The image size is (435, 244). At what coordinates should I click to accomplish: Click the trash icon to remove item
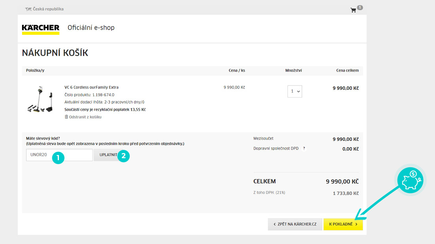pos(66,117)
